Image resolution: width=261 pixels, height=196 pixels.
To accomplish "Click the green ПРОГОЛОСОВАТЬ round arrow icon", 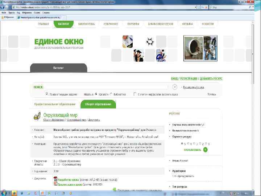I will tap(206, 150).
